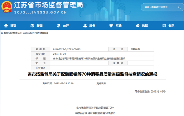Click the list icon beside 专题
This screenshot has width=184, height=116.
pyautogui.click(x=164, y=26)
